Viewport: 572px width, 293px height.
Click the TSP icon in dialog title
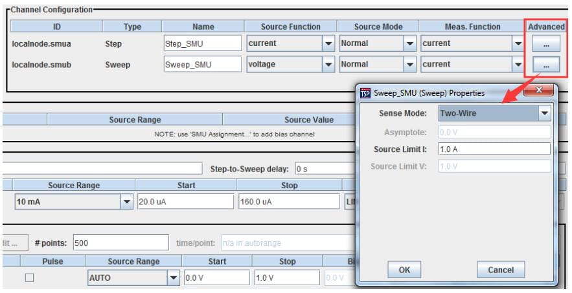click(x=365, y=92)
